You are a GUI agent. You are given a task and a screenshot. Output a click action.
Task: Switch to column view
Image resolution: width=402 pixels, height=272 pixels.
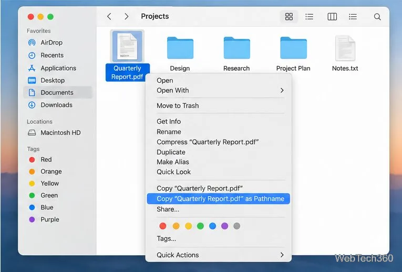click(x=332, y=17)
